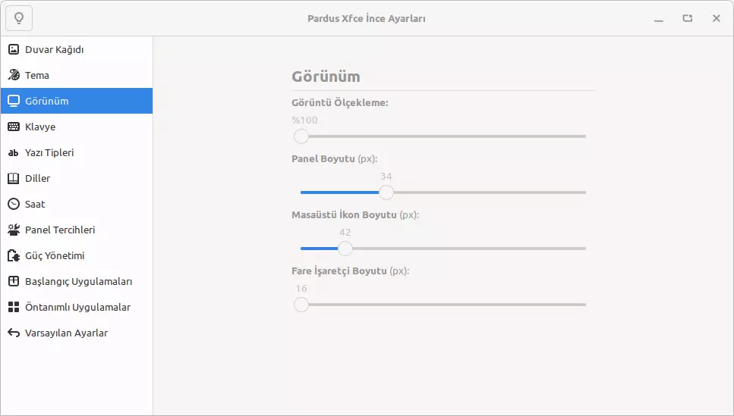Click the Öntanımlı Uygulamalar grid icon
Screen dimensions: 734x416
(14, 307)
